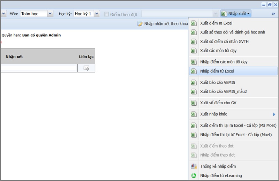Open Xuất nhập khác menu entry
This screenshot has width=279, height=181.
[x=233, y=114]
